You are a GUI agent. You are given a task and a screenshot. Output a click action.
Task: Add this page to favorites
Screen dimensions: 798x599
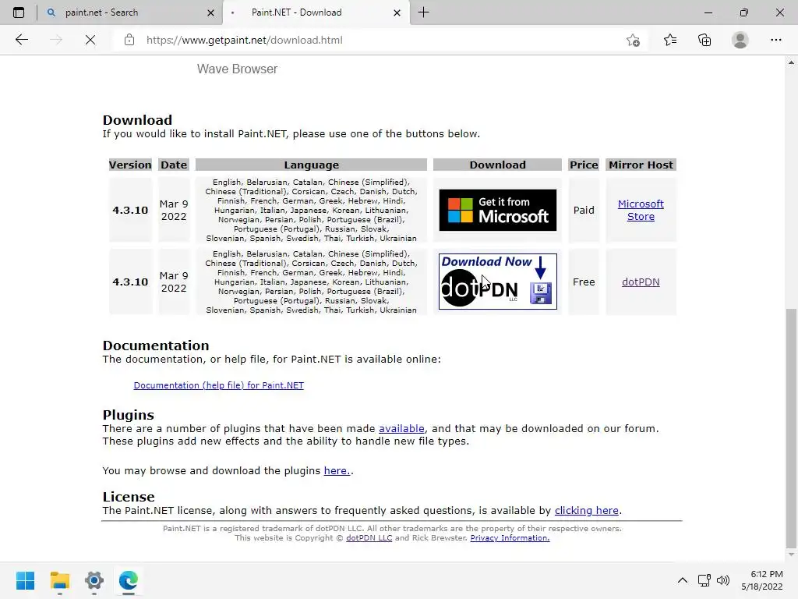click(633, 40)
